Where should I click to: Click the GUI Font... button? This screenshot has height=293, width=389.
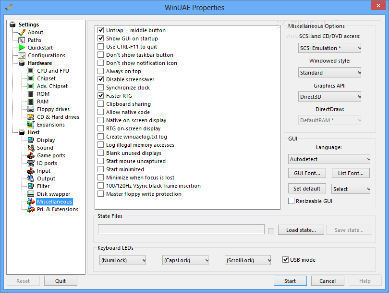[x=307, y=173]
